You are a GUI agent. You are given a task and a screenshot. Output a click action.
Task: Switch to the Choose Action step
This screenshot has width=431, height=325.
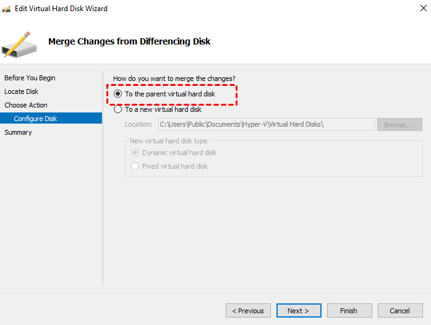click(26, 105)
